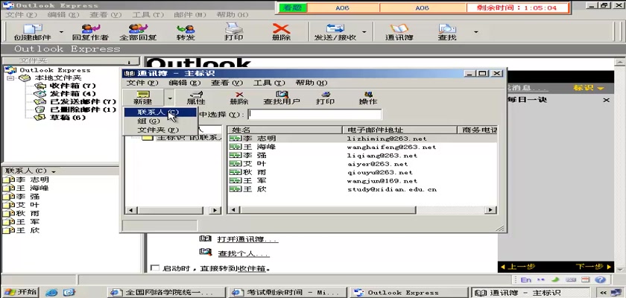Open Drafts (草稿) folder
626x298 pixels.
[x=60, y=118]
